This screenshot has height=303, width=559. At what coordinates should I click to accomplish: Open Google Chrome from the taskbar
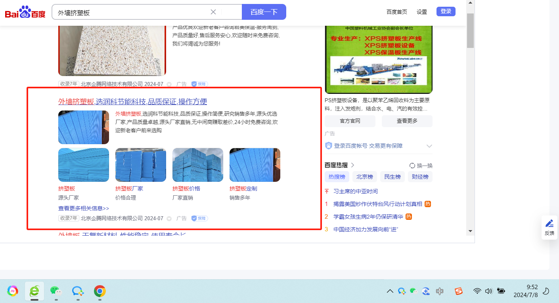(x=100, y=291)
